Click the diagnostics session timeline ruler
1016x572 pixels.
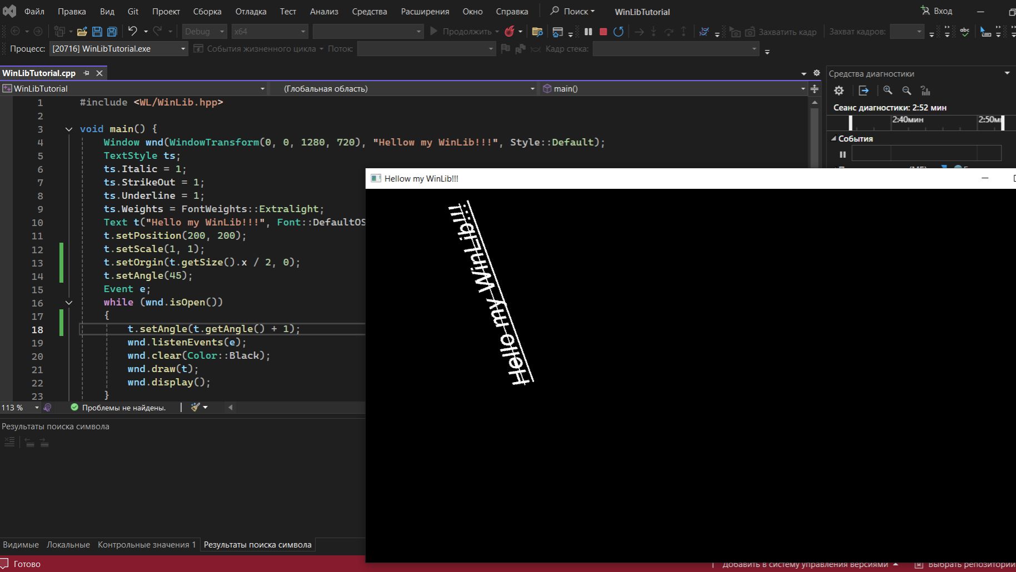[917, 123]
